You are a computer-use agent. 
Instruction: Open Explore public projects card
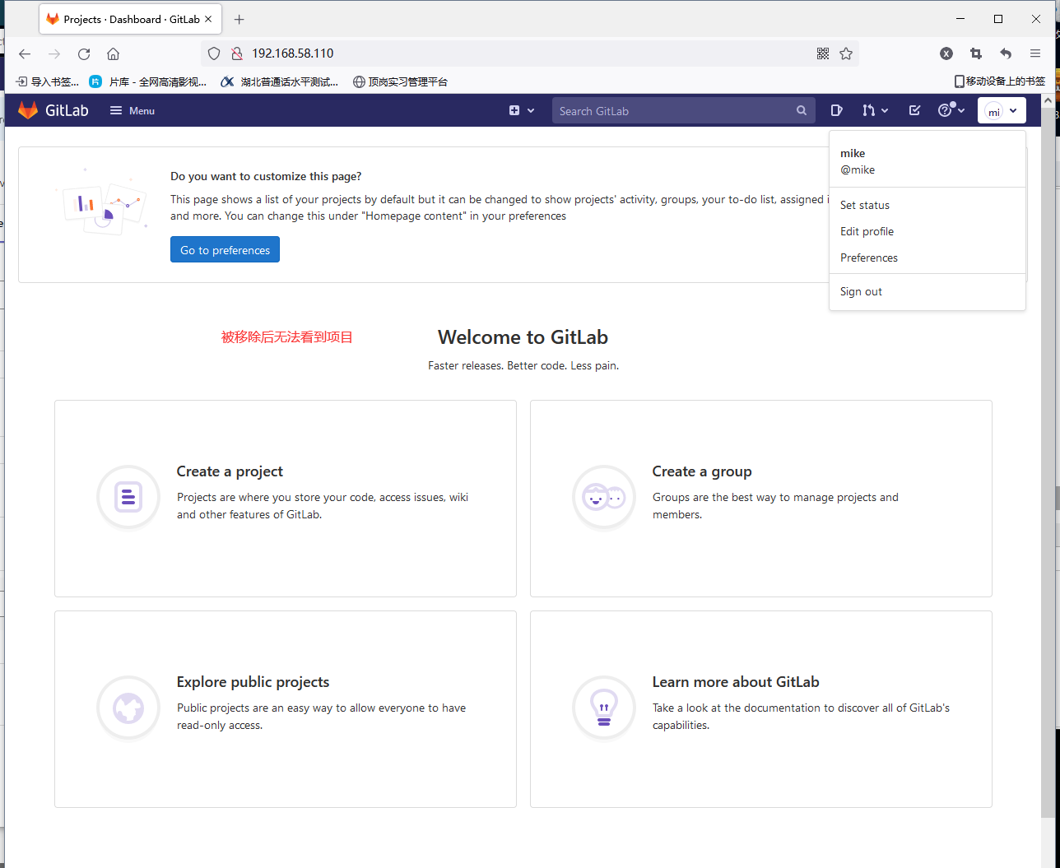click(286, 709)
